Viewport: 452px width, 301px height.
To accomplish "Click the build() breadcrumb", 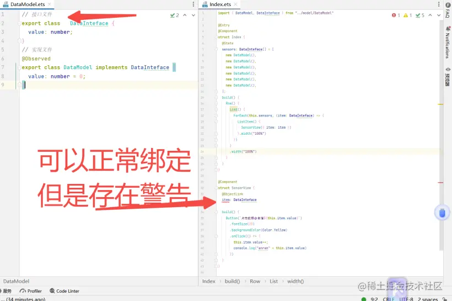I will click(x=233, y=281).
